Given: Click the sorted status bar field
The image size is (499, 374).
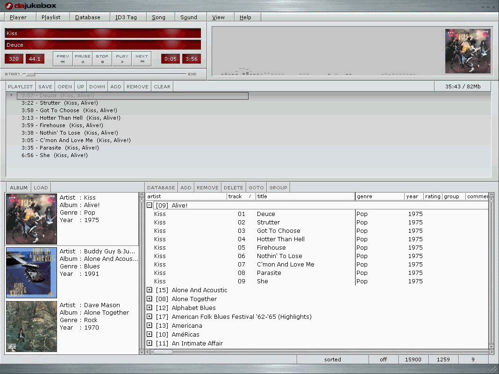Looking at the screenshot, I should click(333, 360).
